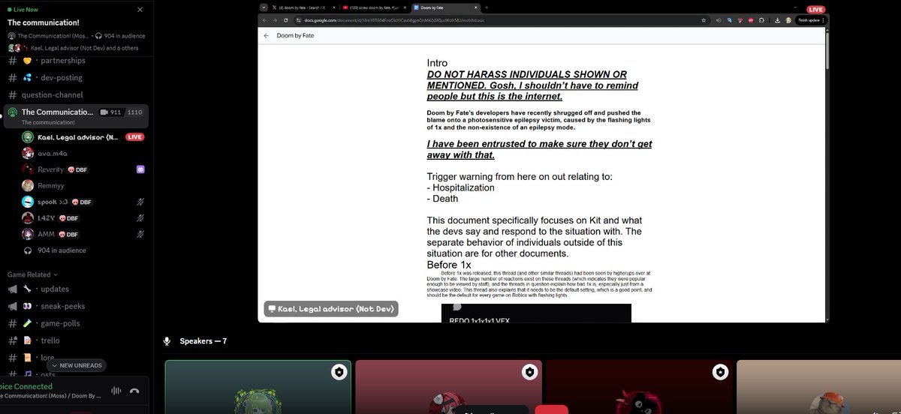The width and height of the screenshot is (901, 414).
Task: Click muted mic icon next to AMM
Action: (x=140, y=234)
